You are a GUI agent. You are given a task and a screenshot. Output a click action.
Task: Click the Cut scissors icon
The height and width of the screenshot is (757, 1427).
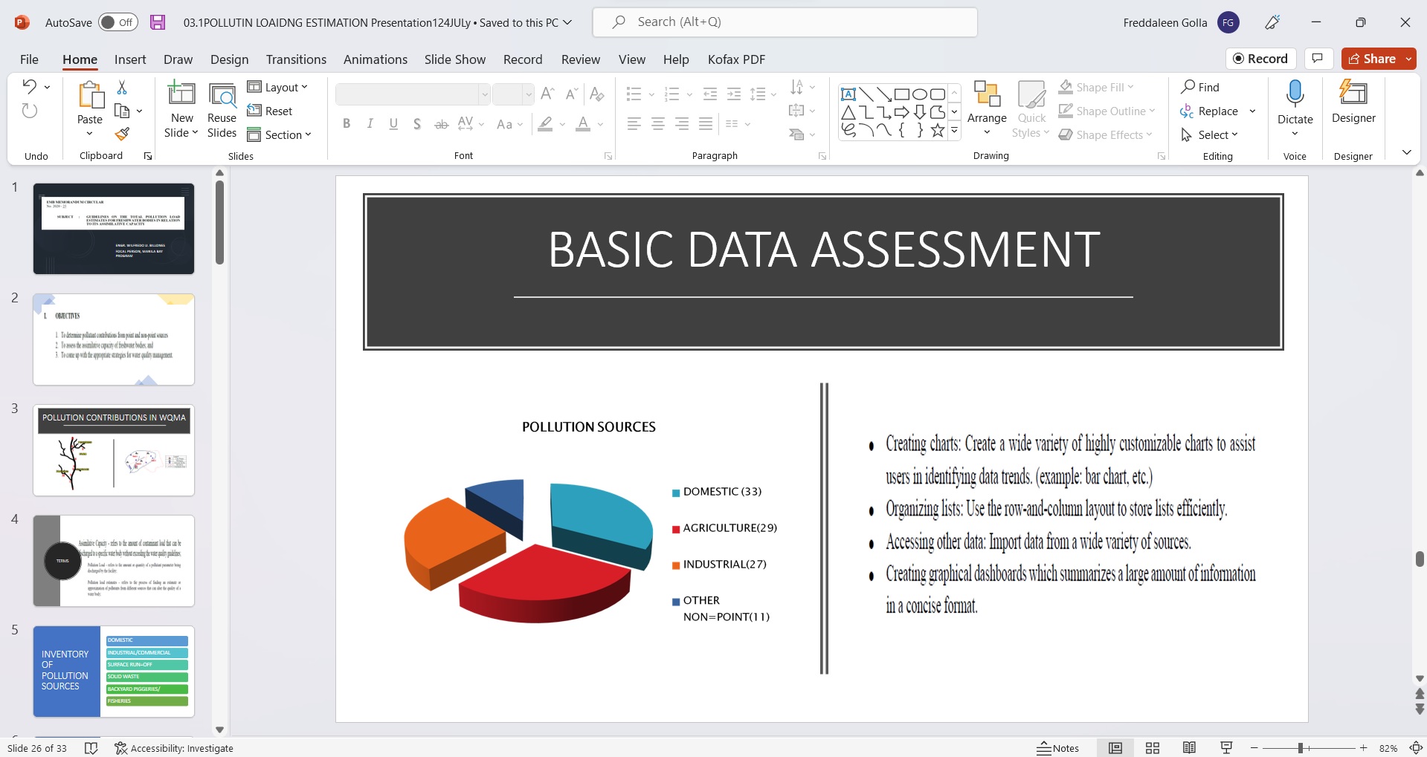coord(122,88)
